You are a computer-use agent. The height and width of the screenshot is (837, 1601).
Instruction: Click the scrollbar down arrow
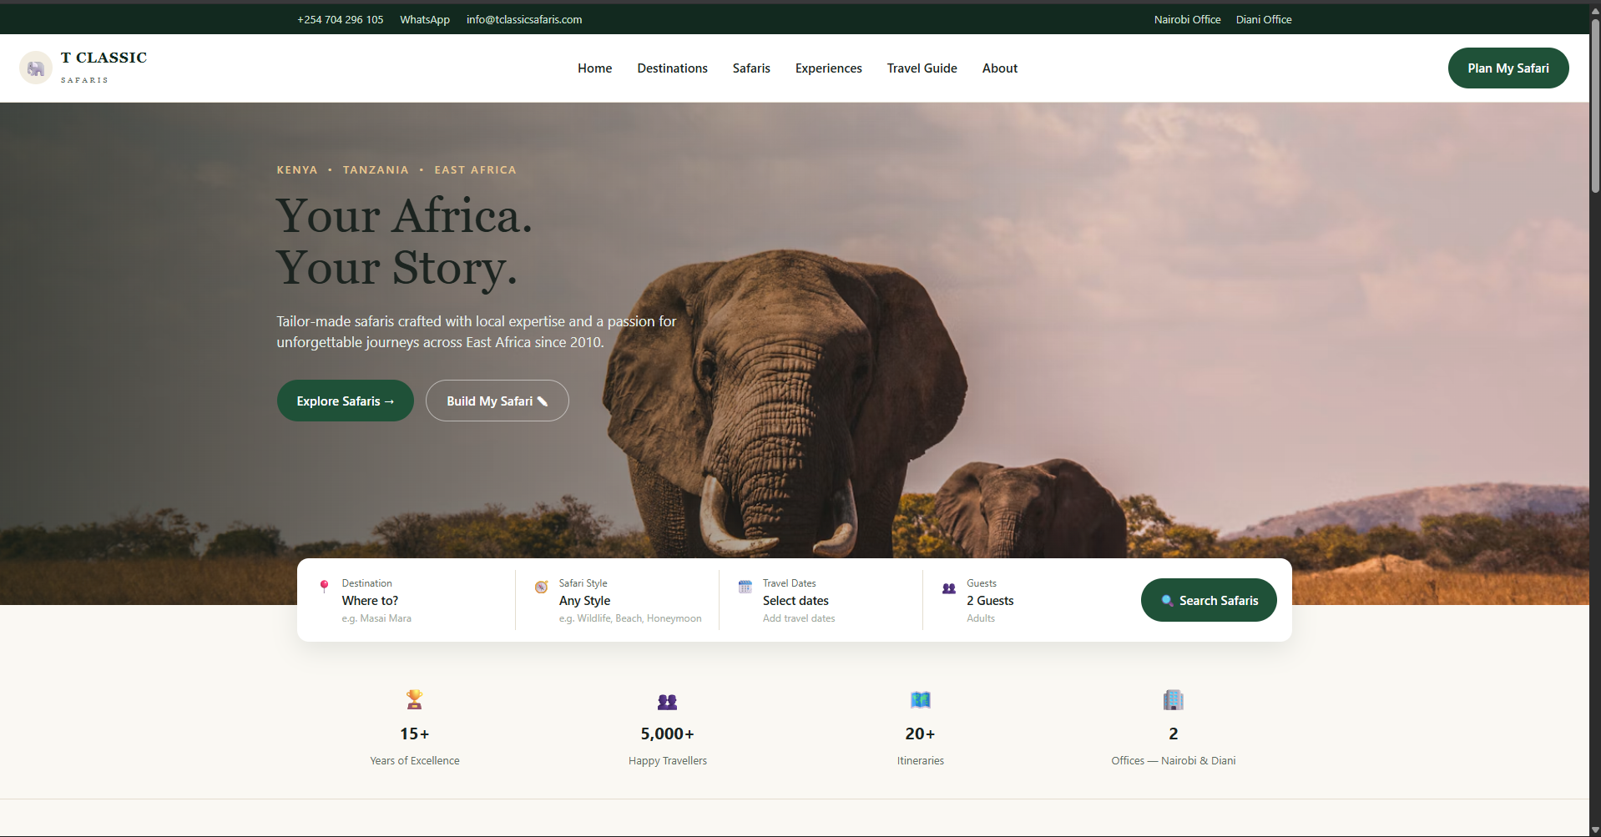tap(1595, 830)
